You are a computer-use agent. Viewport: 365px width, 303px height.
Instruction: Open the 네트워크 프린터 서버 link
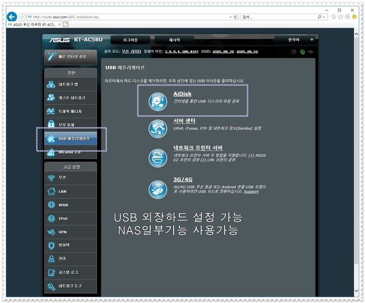coord(198,148)
